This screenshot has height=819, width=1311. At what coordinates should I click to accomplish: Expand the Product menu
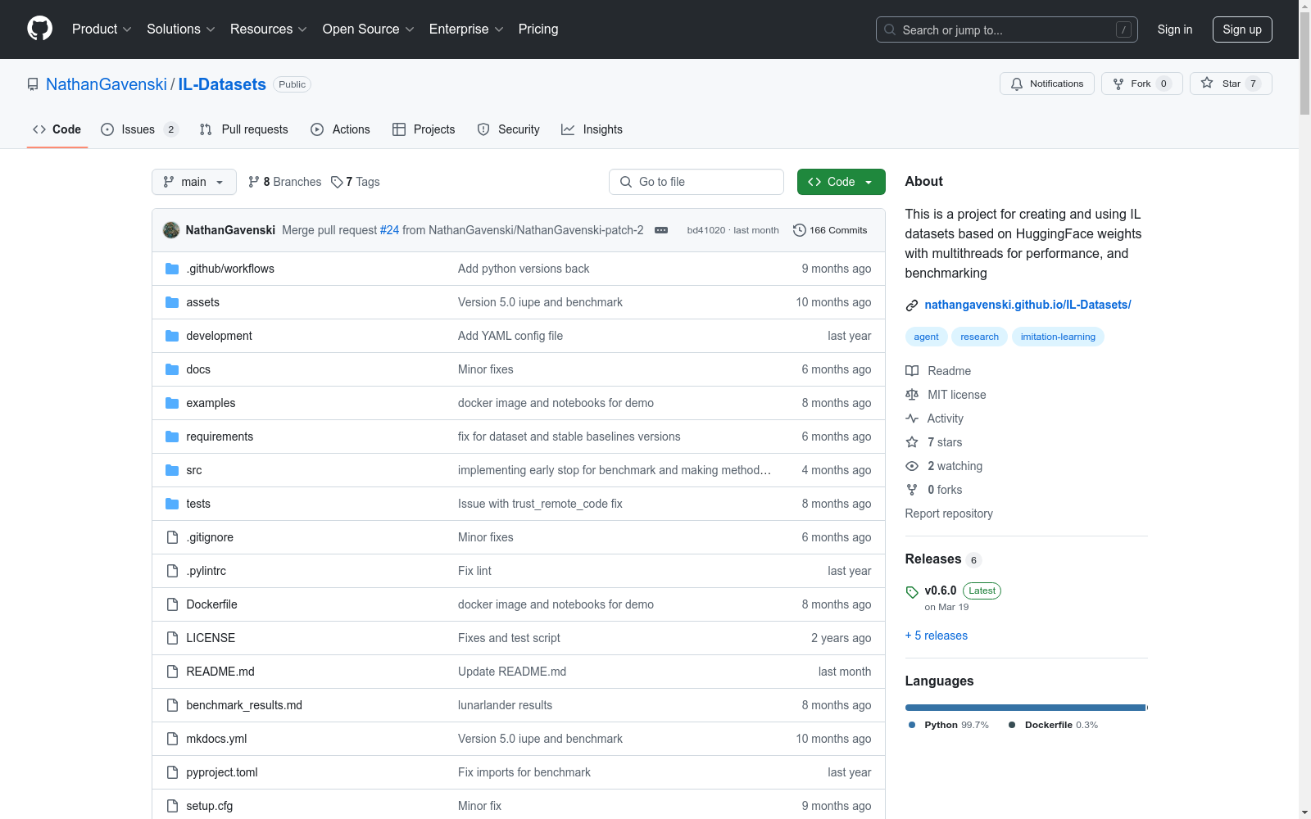click(x=102, y=29)
